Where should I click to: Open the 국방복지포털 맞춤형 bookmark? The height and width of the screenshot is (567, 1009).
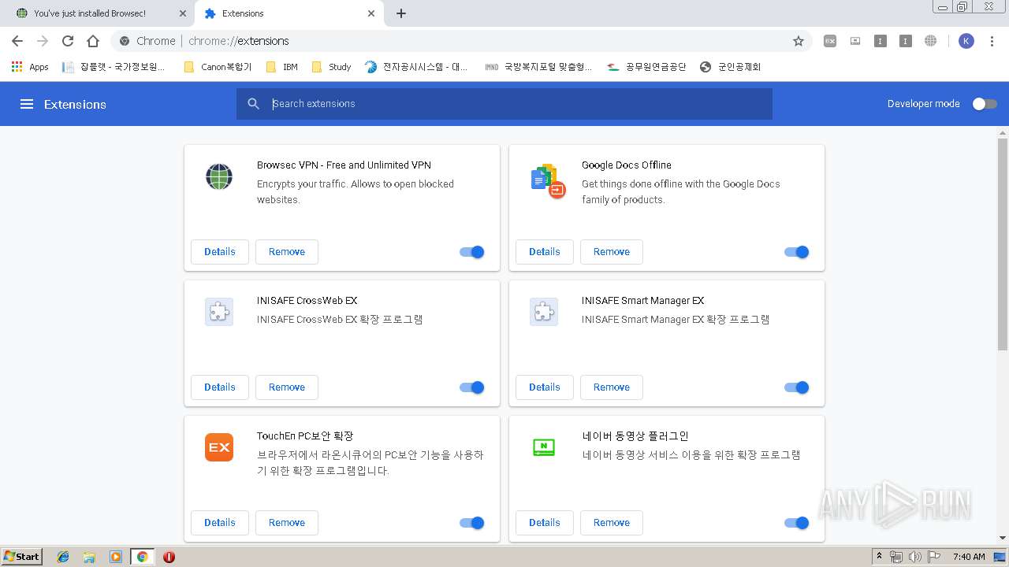point(538,67)
